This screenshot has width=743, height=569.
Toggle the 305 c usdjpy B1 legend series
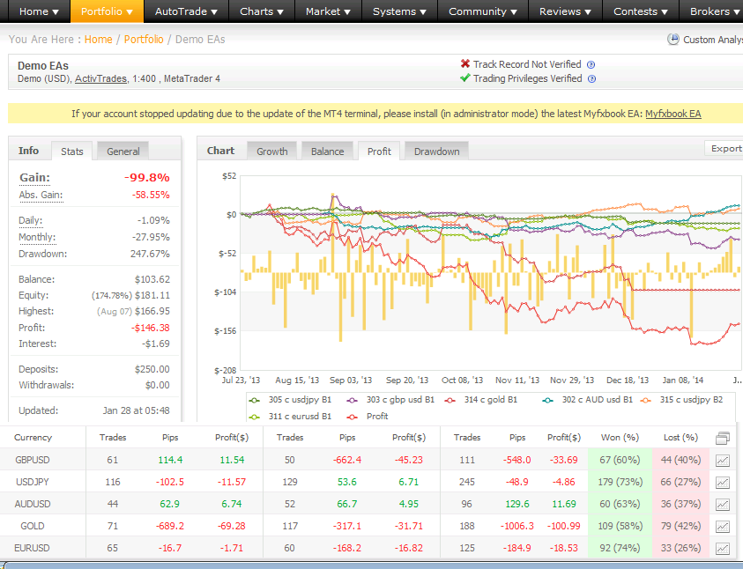290,399
